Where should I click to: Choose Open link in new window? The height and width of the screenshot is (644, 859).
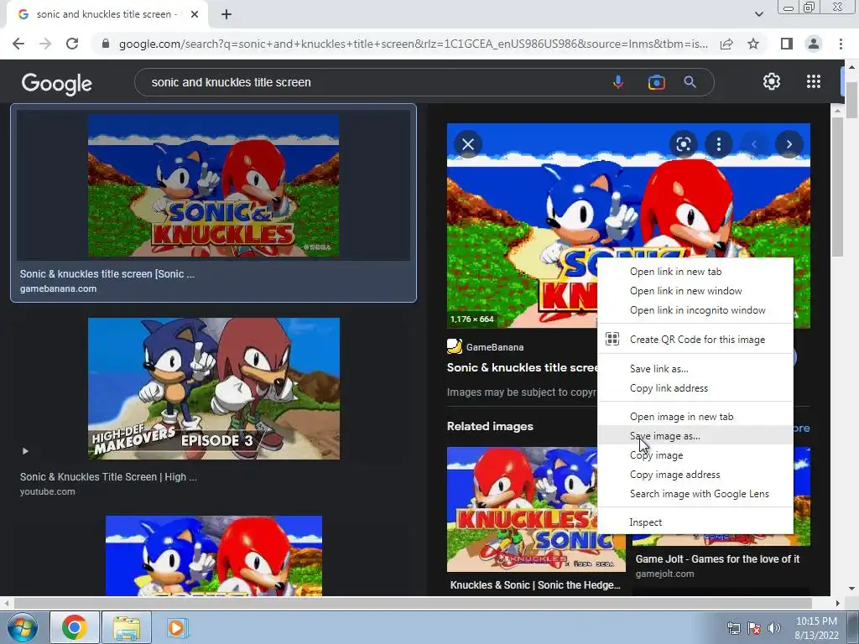point(695,291)
